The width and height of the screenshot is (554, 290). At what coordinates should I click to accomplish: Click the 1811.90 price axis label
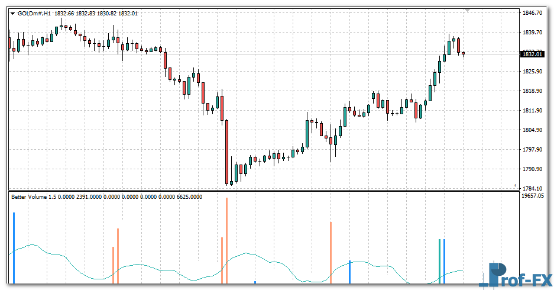[x=533, y=111]
